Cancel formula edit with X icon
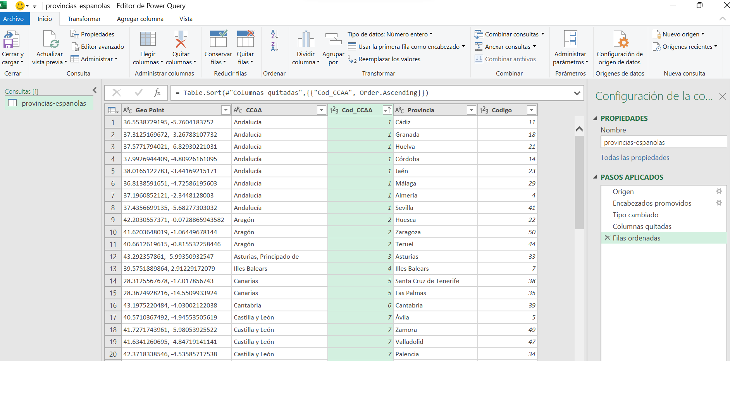 [116, 93]
